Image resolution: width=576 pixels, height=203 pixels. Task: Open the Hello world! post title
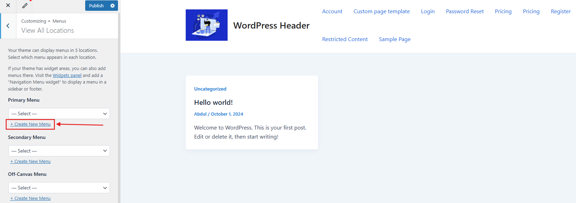coord(213,102)
